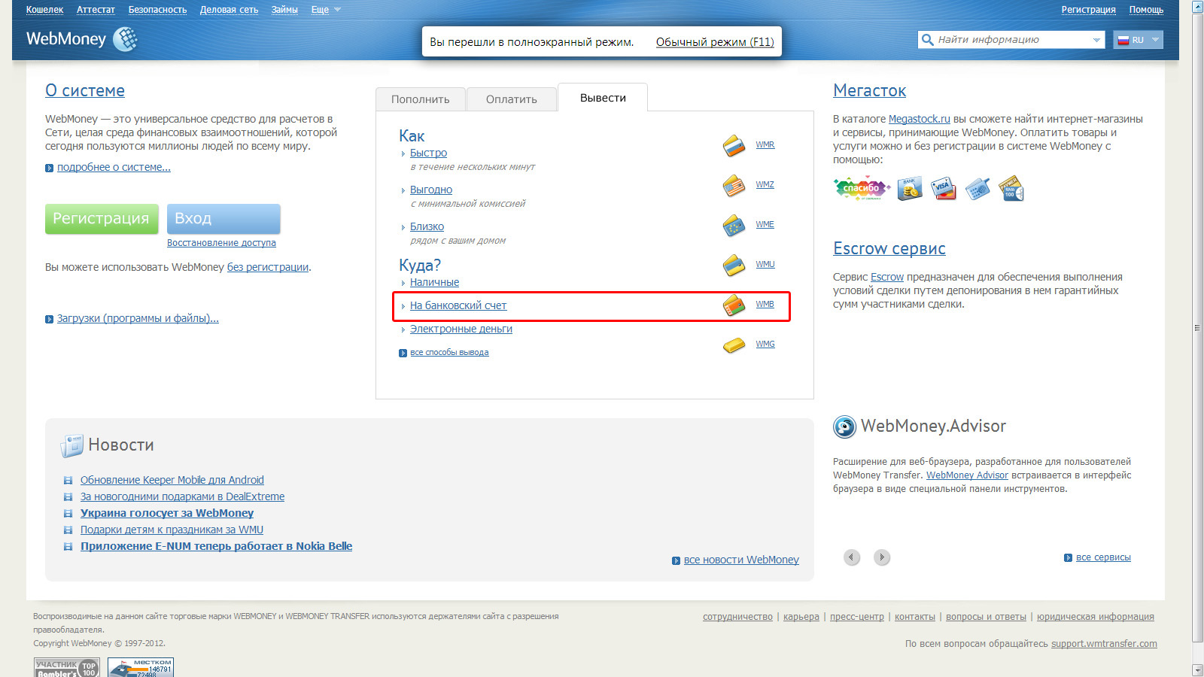The image size is (1204, 677).
Task: Open the WebMoney Advisor text link
Action: tap(967, 475)
